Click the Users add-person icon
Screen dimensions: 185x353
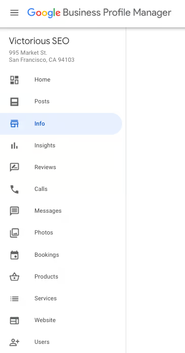[x=14, y=342]
